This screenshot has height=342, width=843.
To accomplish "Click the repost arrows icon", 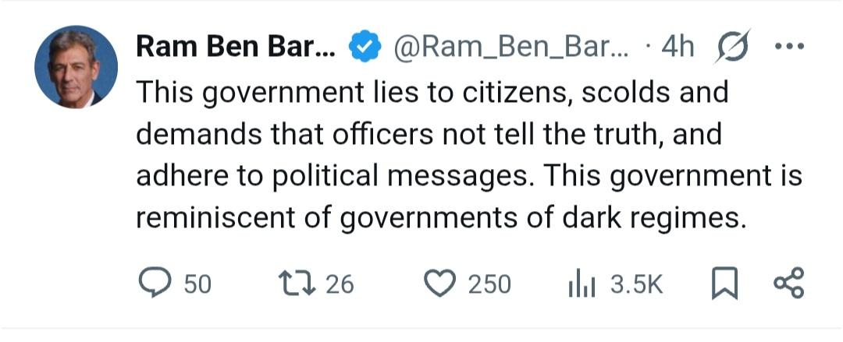I will pyautogui.click(x=298, y=284).
